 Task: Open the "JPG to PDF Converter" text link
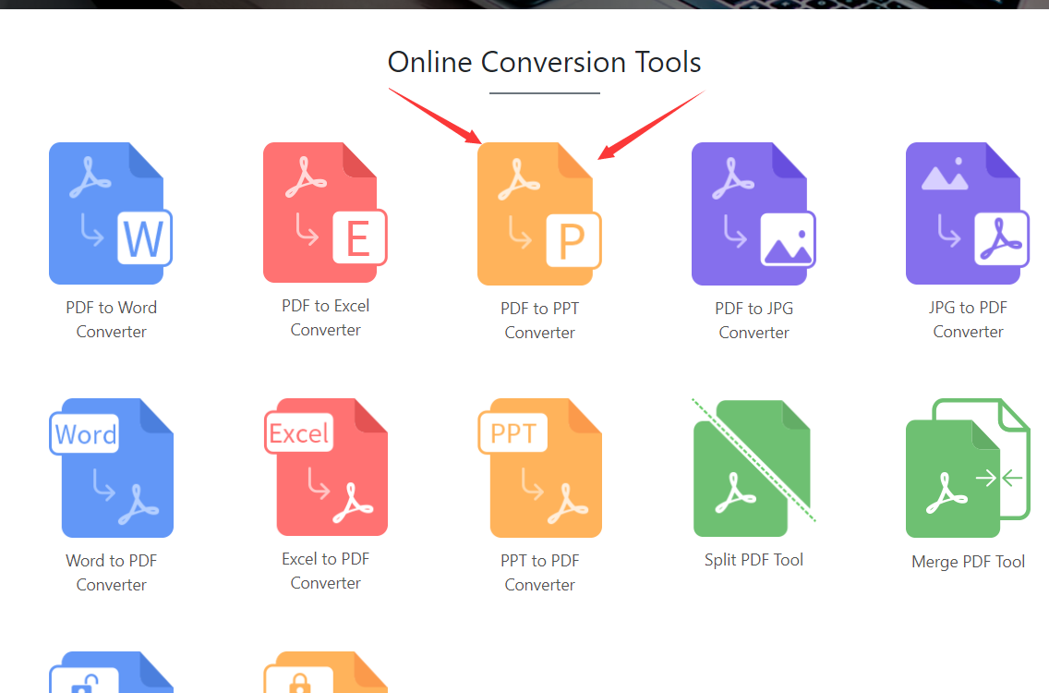point(968,320)
